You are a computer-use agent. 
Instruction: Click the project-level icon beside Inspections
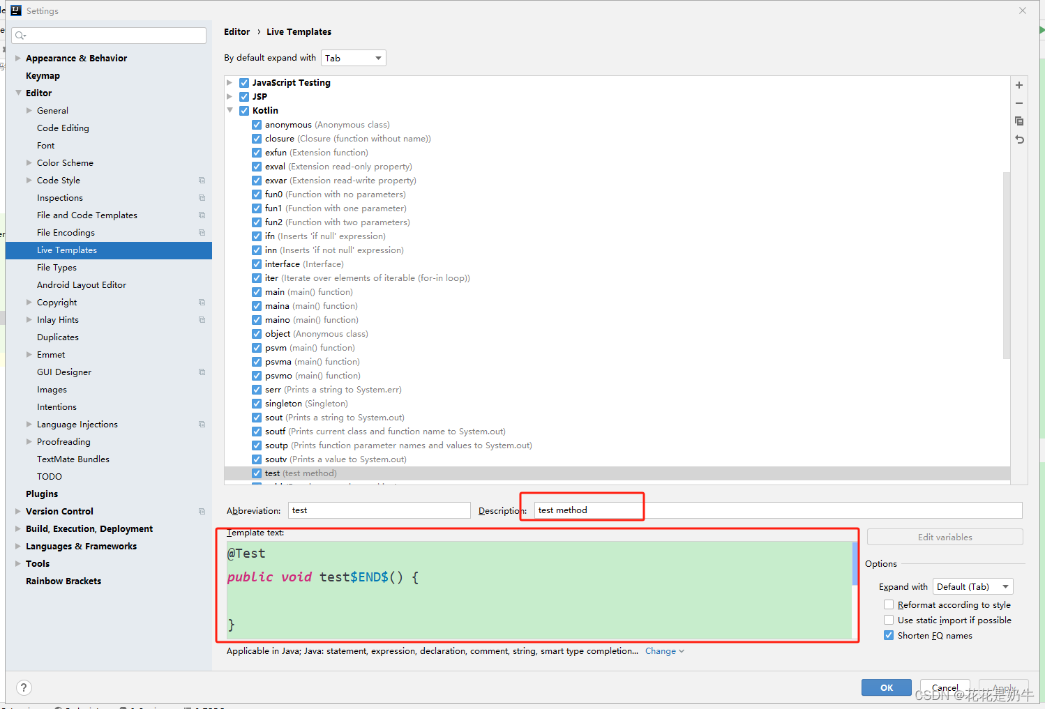pos(202,198)
